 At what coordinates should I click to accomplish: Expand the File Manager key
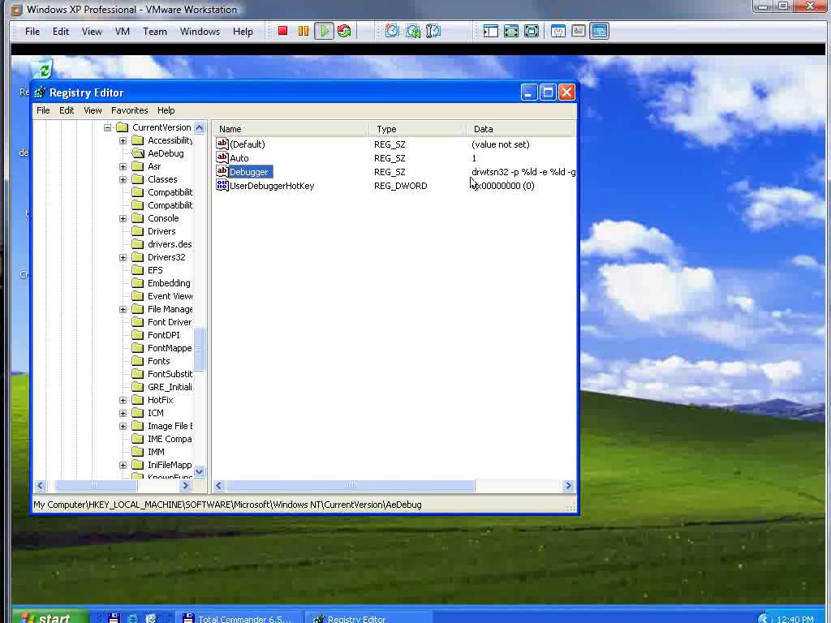point(123,309)
